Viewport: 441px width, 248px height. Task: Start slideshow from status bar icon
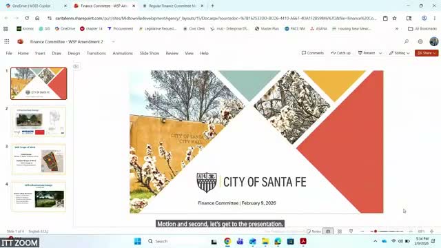[351, 231]
